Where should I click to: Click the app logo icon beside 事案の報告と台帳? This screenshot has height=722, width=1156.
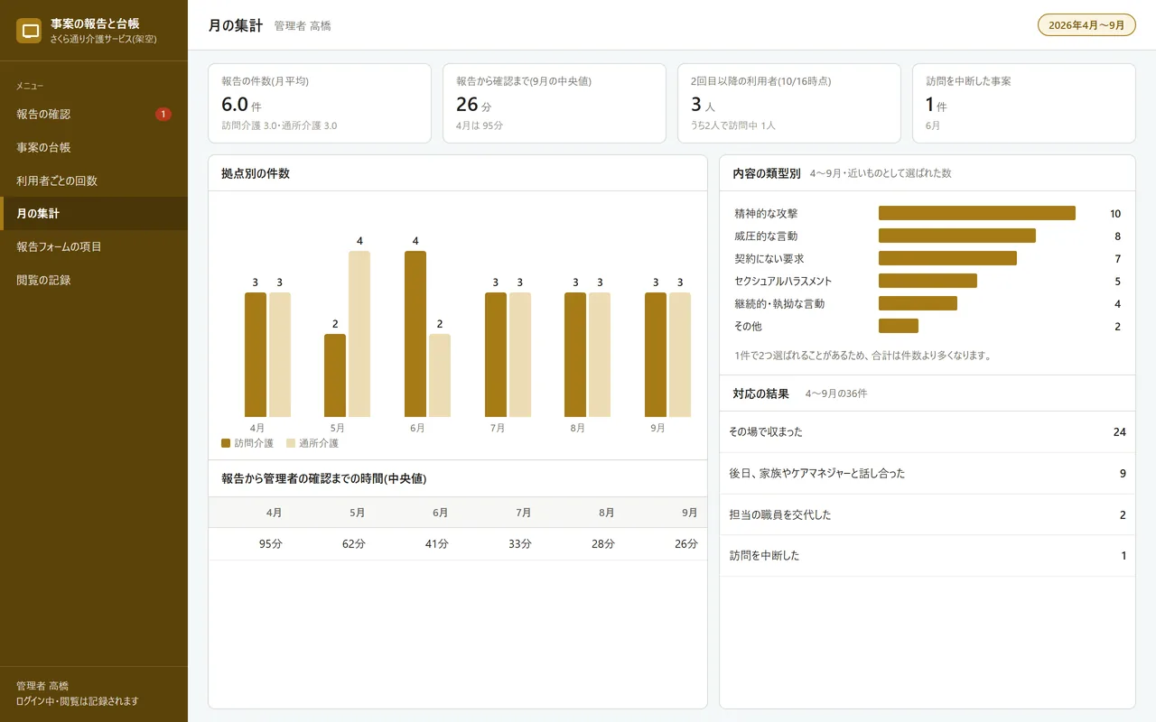click(x=29, y=31)
